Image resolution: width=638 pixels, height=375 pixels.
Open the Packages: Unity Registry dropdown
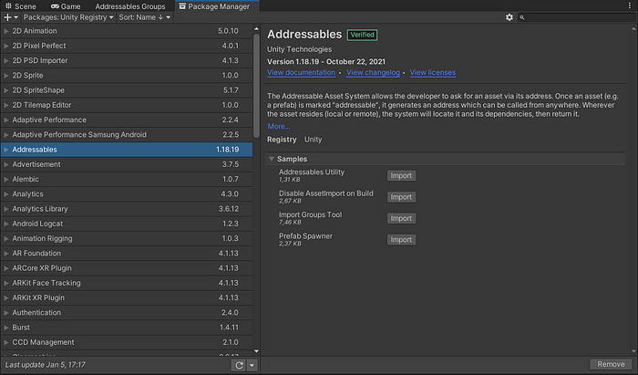68,17
